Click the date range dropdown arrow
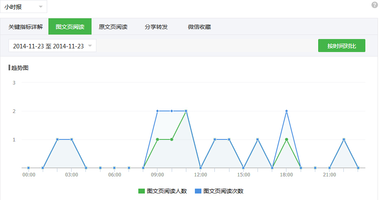 90,46
